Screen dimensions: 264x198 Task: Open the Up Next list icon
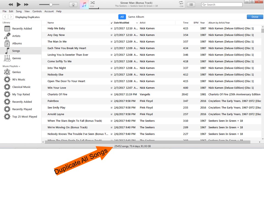click(191, 5)
